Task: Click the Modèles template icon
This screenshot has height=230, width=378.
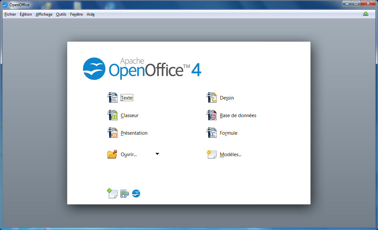Action: coord(211,154)
